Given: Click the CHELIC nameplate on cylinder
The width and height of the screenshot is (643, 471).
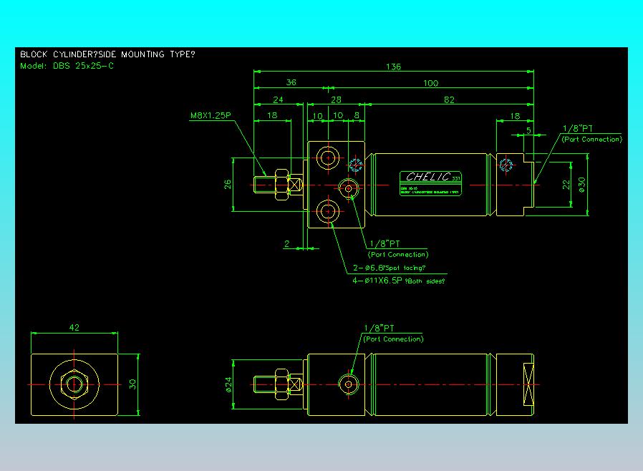Looking at the screenshot, I should click(430, 184).
